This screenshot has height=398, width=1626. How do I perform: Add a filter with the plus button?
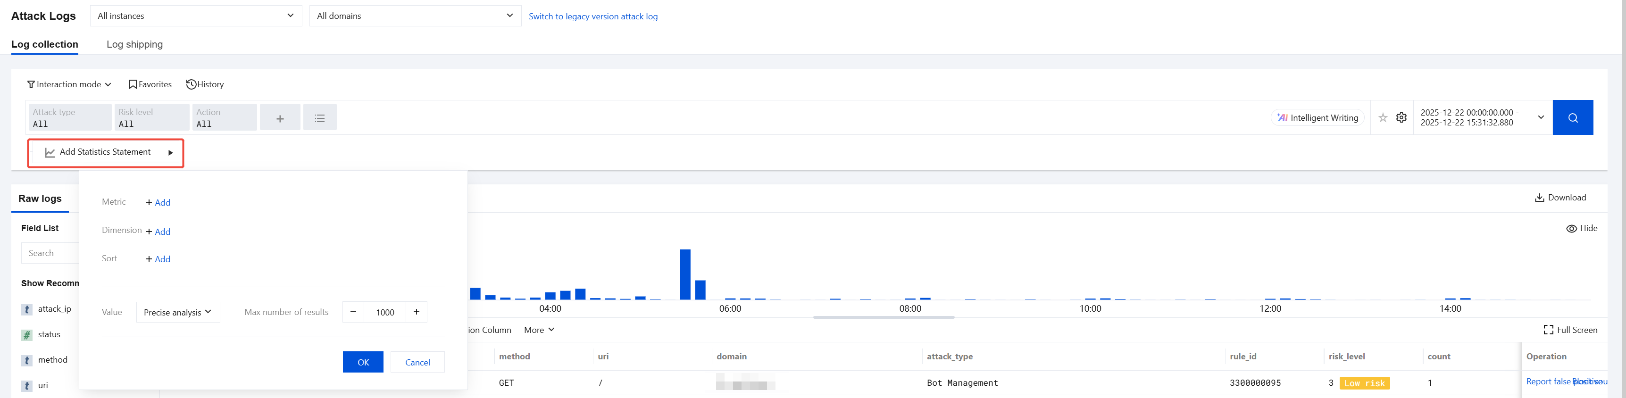pos(280,118)
